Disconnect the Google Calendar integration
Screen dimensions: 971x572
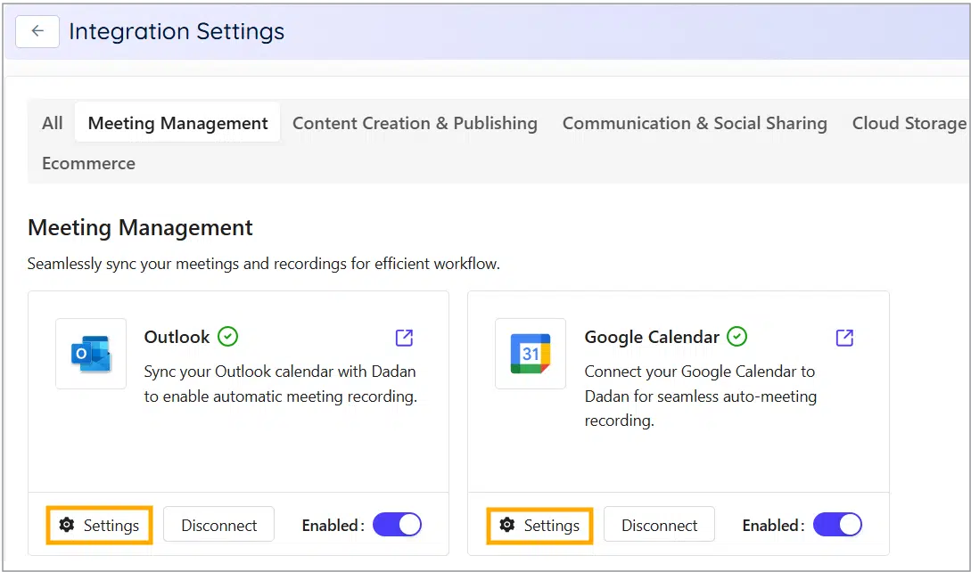659,525
